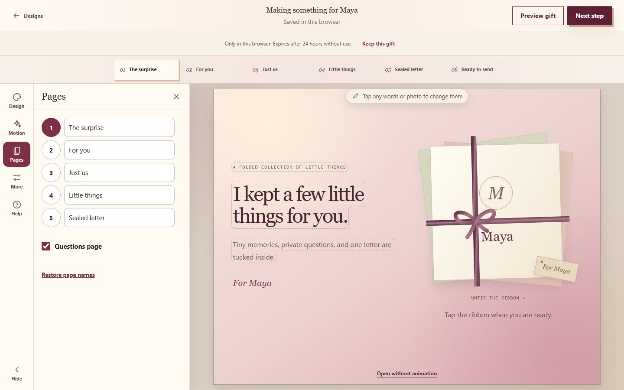Click the 'Untie the ribbon' label
Viewport: 624px width, 390px height.
(498, 298)
